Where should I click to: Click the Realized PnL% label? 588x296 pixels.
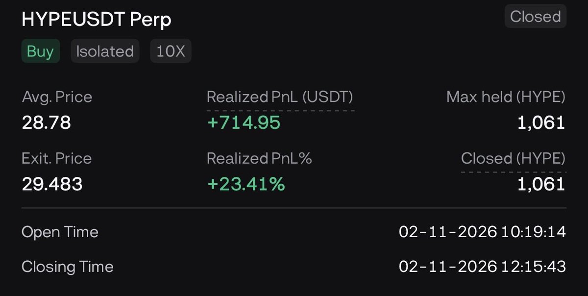pyautogui.click(x=259, y=158)
